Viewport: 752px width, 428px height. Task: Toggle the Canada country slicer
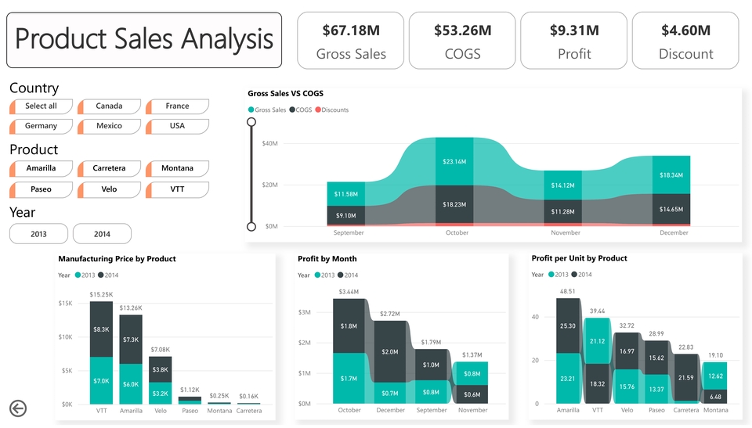(109, 106)
